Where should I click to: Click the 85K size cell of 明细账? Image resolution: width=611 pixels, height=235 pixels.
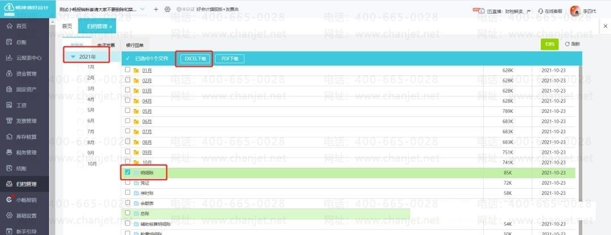click(507, 173)
